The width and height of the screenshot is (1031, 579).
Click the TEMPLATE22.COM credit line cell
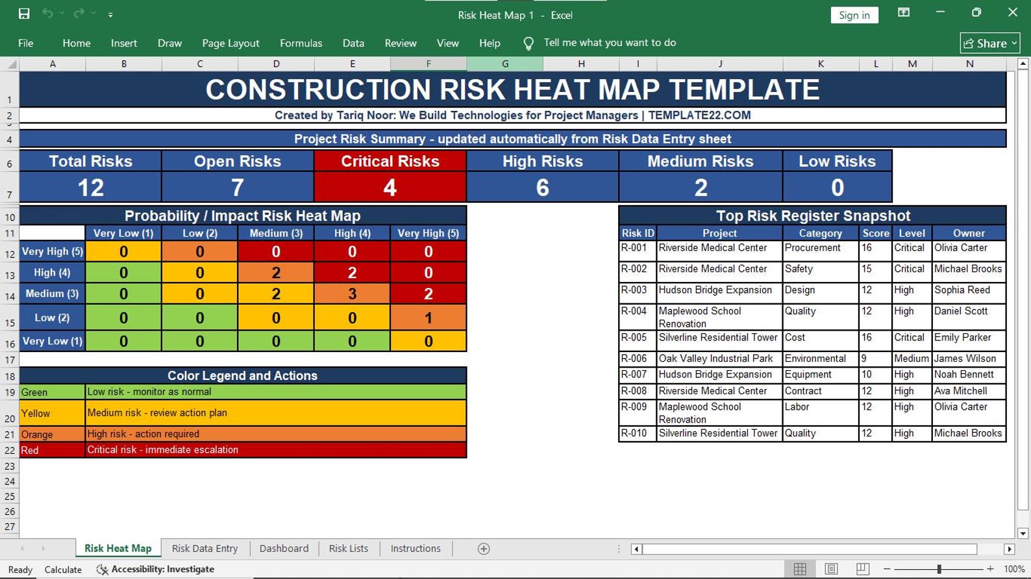coord(512,115)
